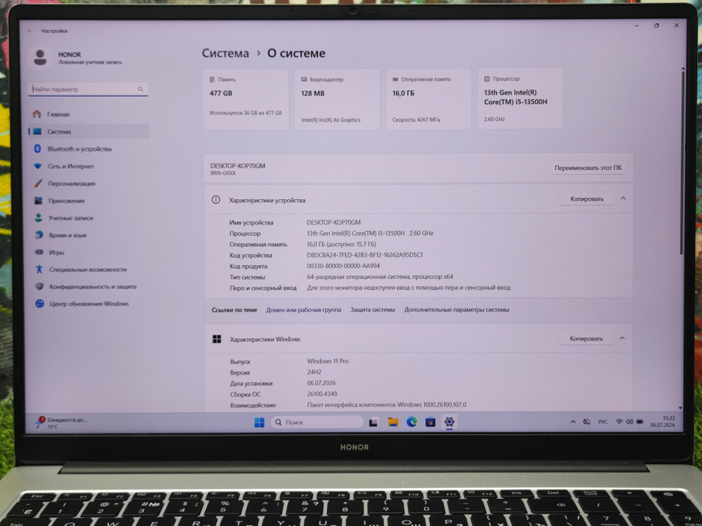This screenshot has width=702, height=526.
Task: Click the РУС language indicator
Action: 602,422
